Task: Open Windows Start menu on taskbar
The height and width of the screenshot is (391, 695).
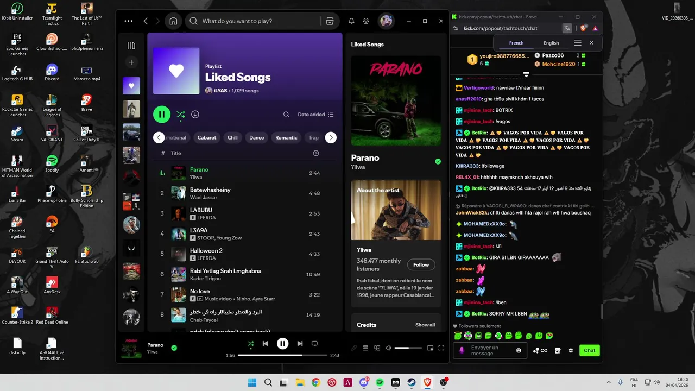Action: click(x=252, y=383)
